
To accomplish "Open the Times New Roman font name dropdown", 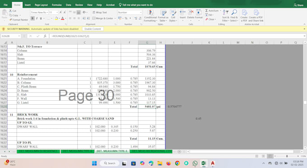I will point(47,12).
